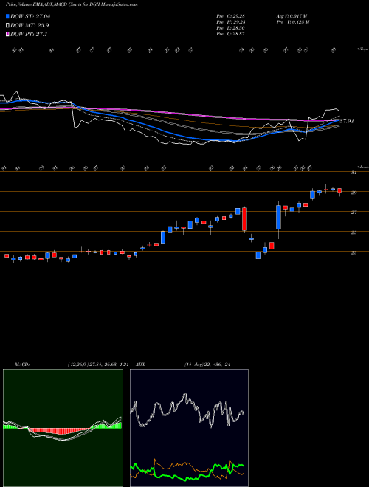Click the 'Pre L: 28.50' value

point(230,28)
